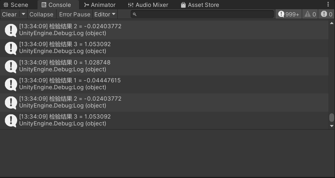Image resolution: width=335 pixels, height=178 pixels.
Task: Click the magnifier icon in the search field
Action: [x=134, y=14]
